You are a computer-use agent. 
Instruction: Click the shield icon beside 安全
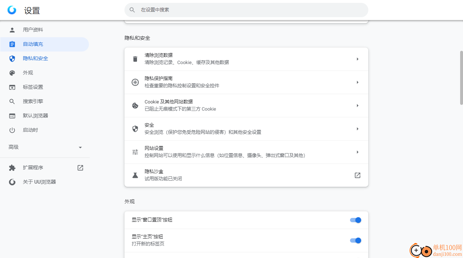(x=135, y=129)
